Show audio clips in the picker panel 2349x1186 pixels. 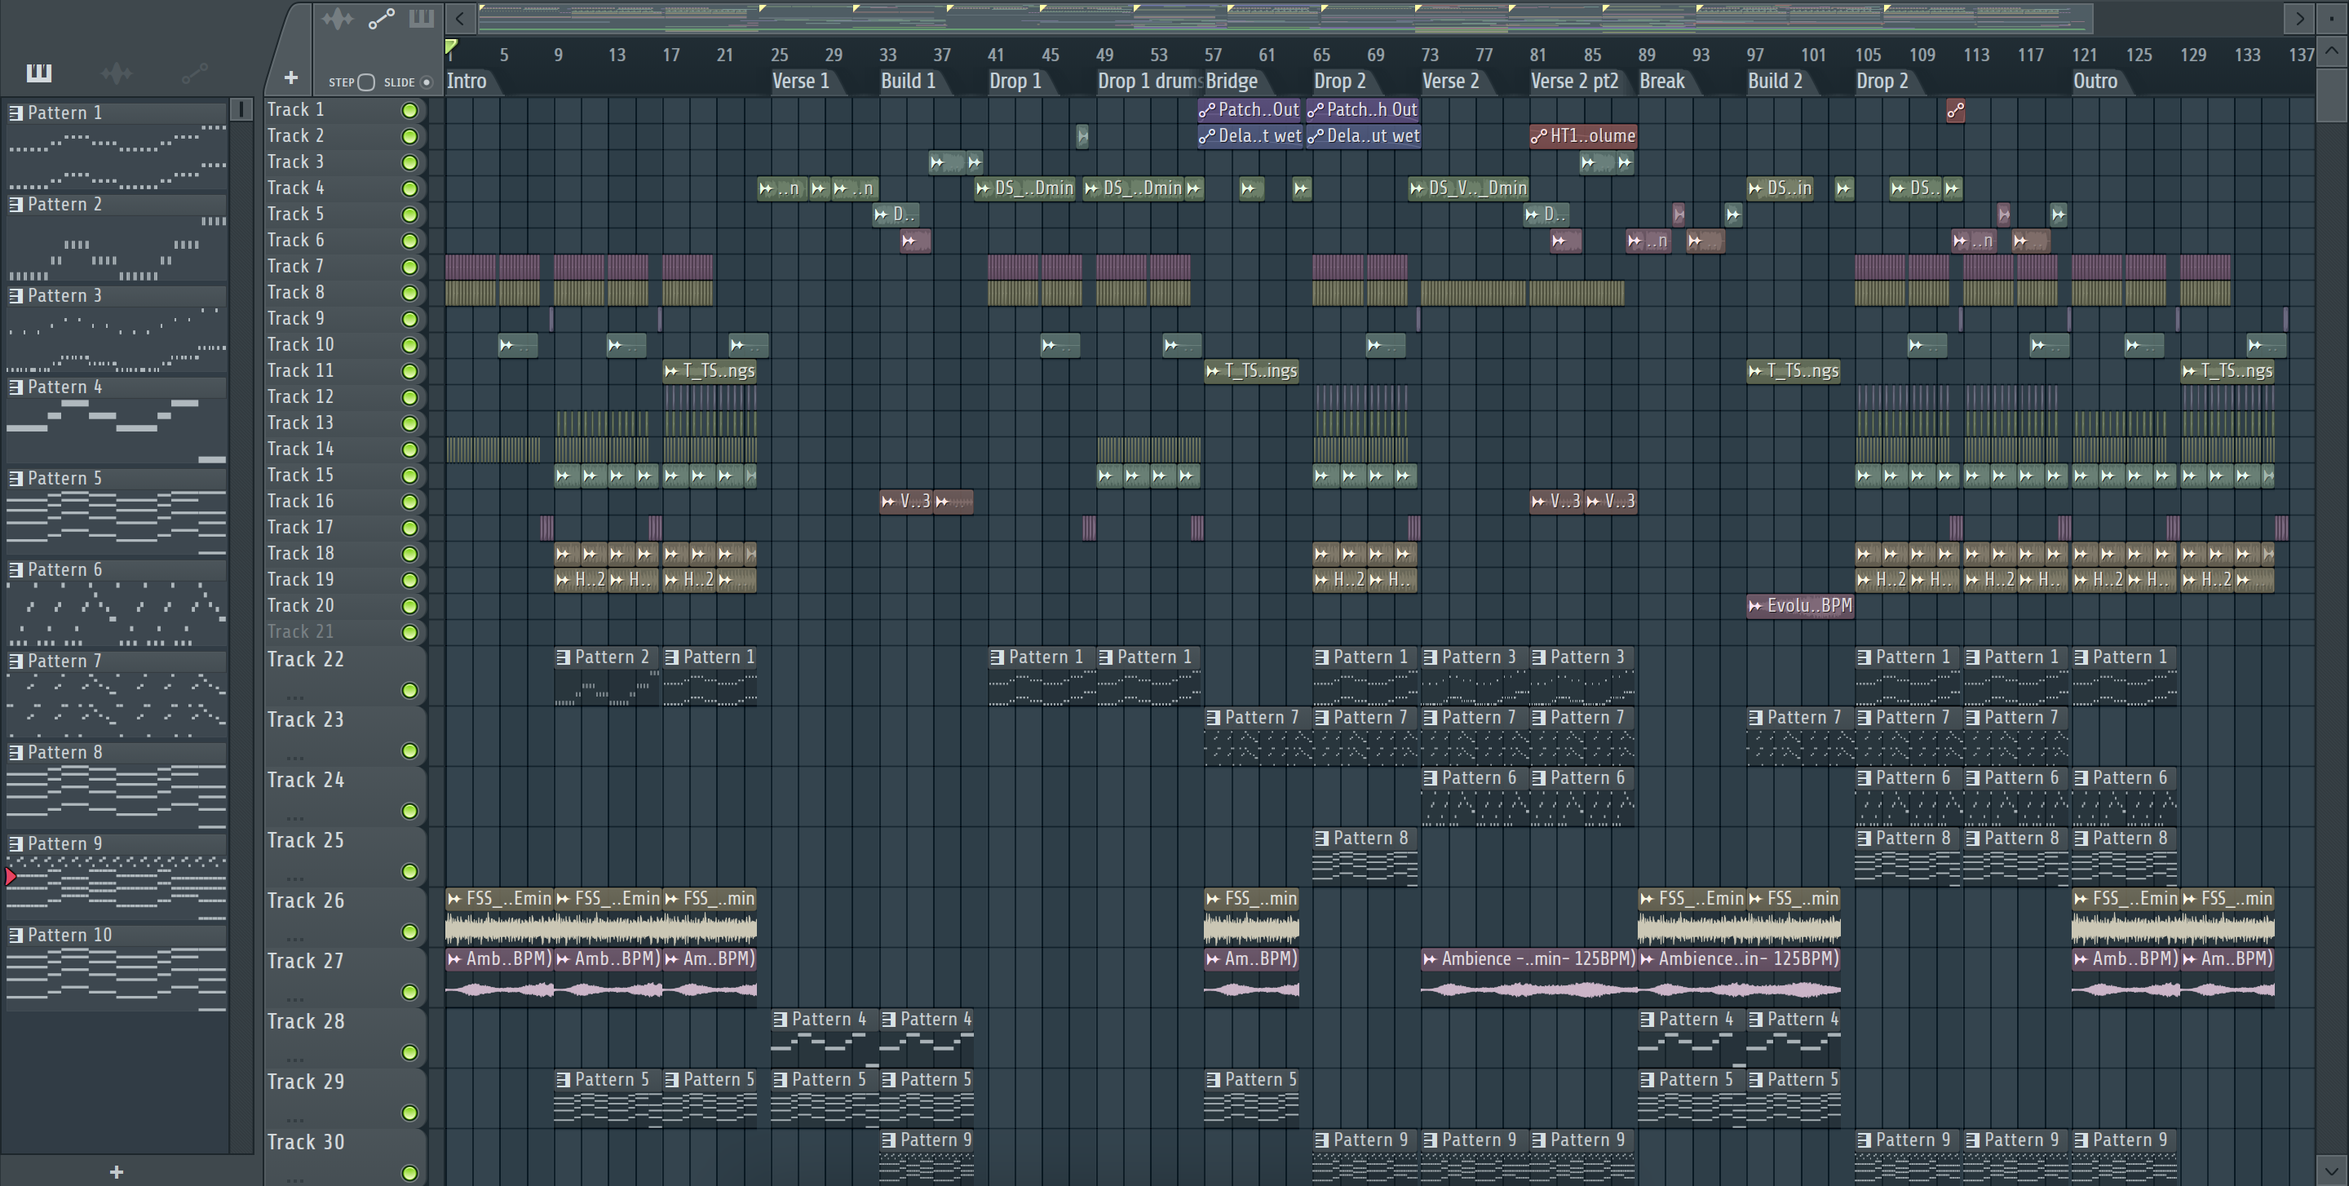117,73
